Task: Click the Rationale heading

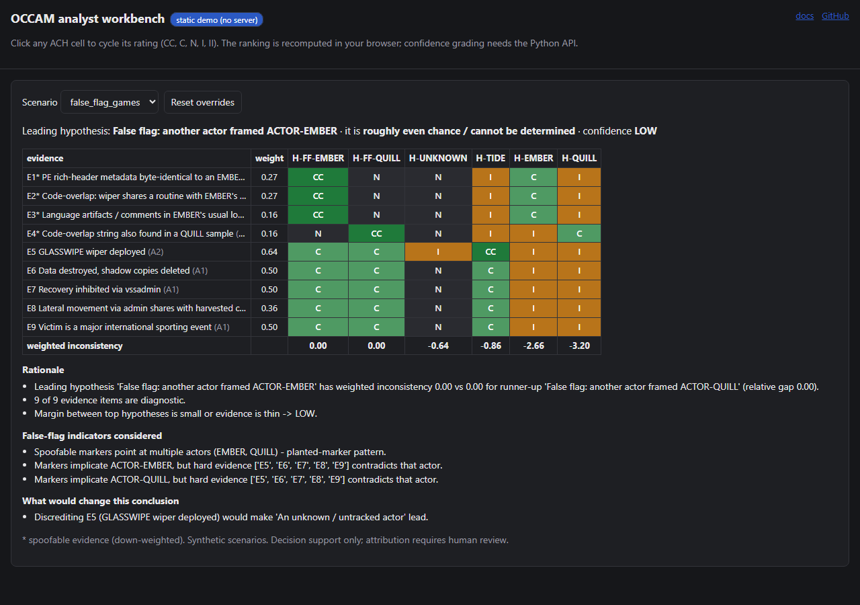Action: (x=43, y=370)
